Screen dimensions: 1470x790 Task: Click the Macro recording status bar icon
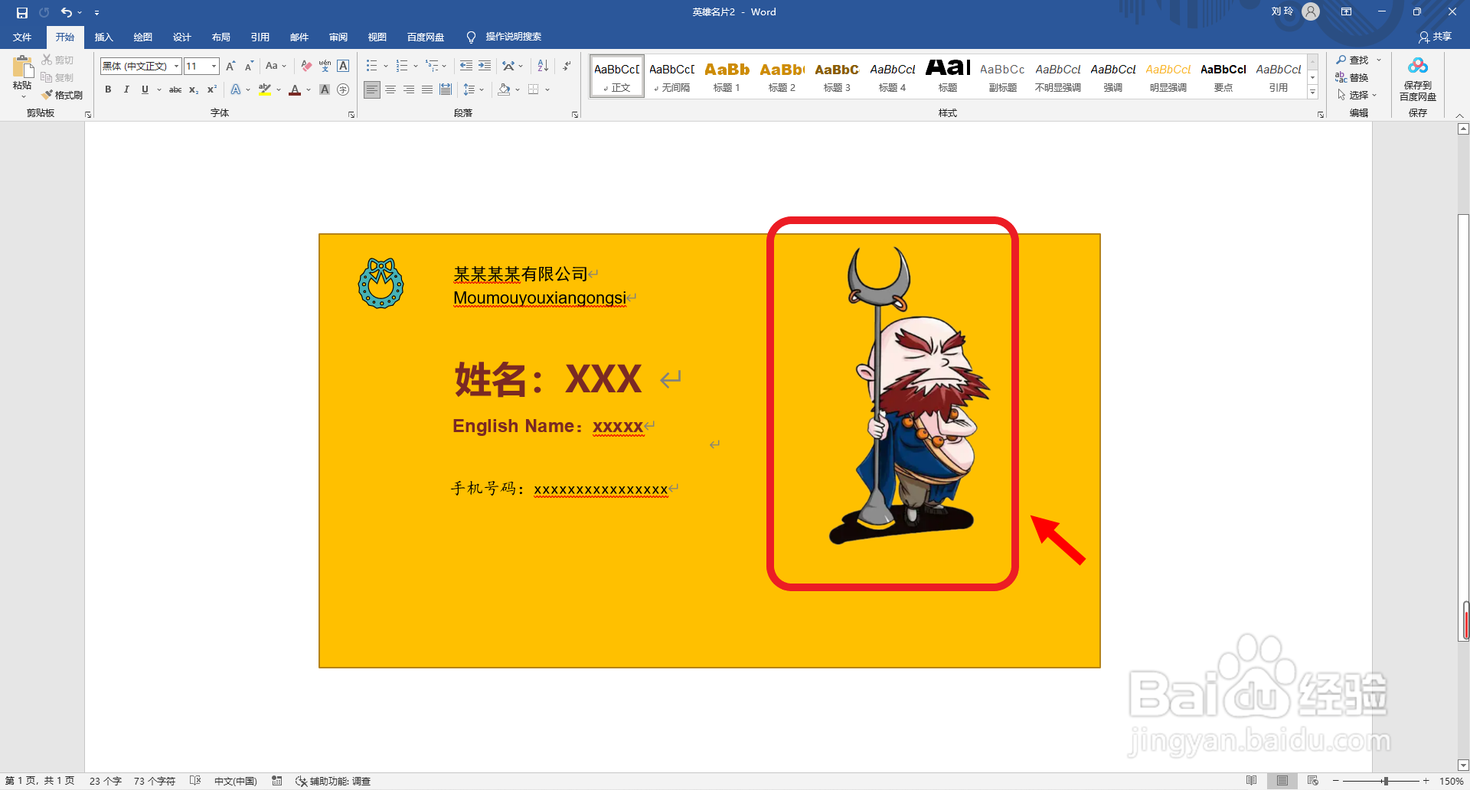tap(277, 781)
